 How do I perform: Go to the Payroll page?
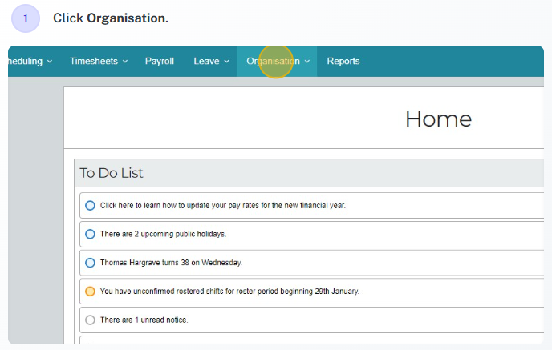pyautogui.click(x=160, y=61)
